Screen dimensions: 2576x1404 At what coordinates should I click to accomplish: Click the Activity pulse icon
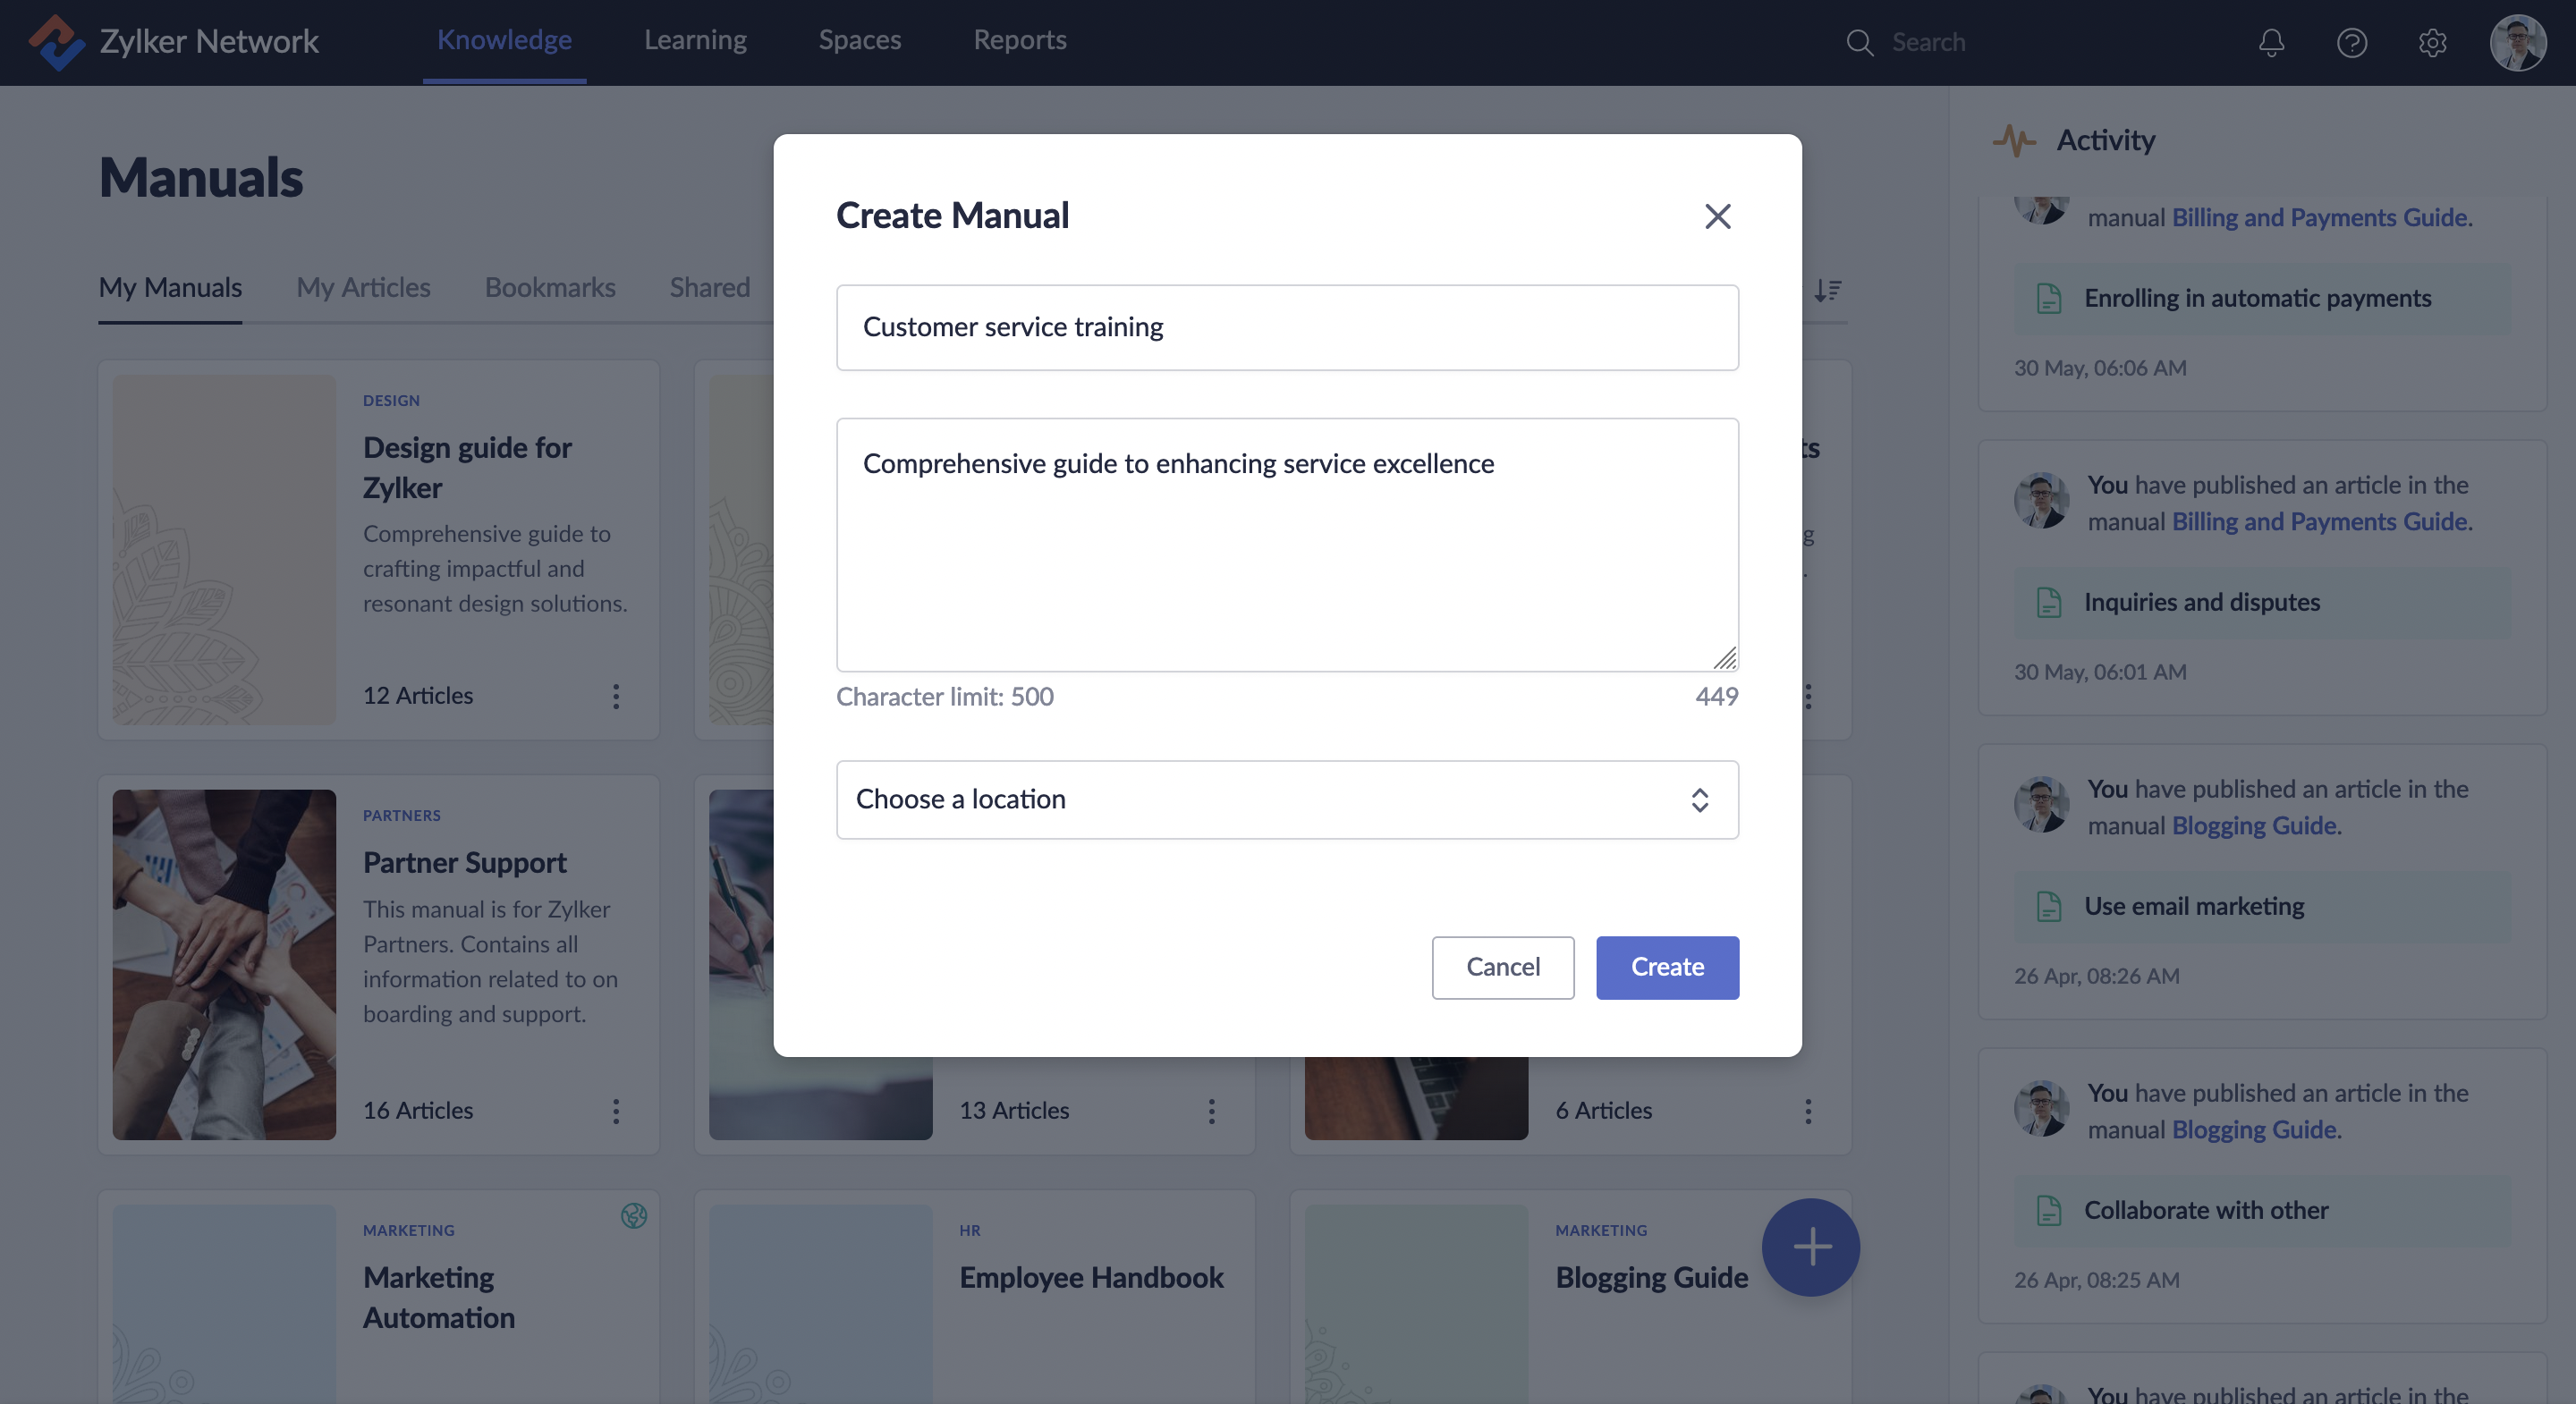2013,140
